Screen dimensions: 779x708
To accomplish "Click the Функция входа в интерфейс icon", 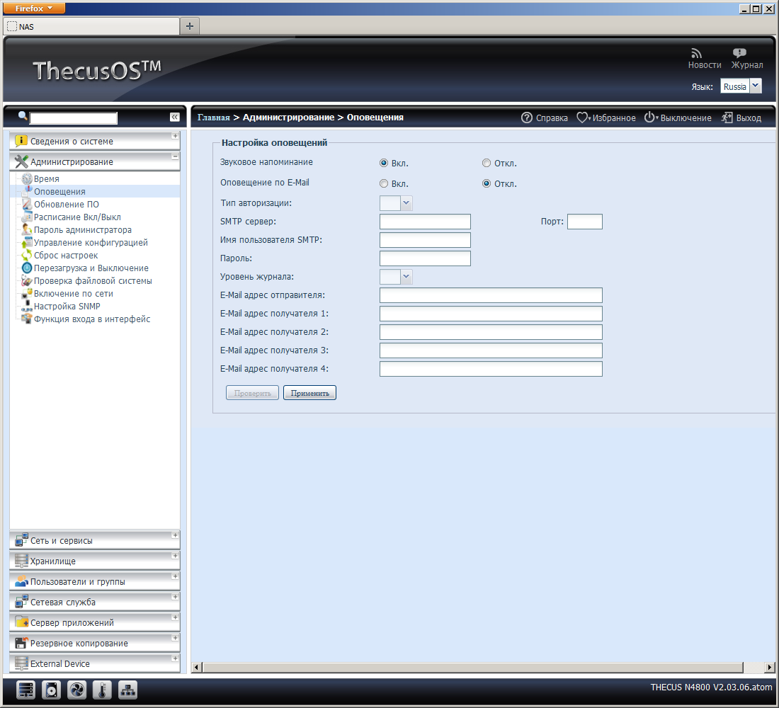I will [27, 319].
